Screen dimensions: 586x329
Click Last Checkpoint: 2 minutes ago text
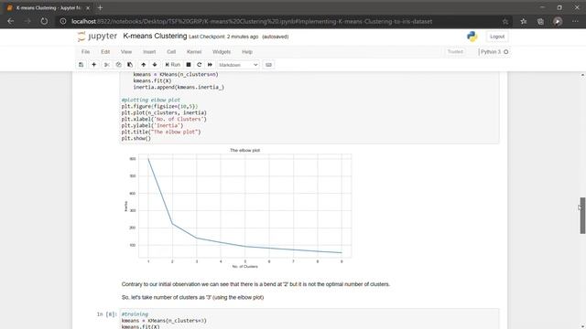click(223, 37)
